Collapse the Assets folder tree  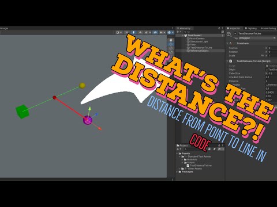177,154
